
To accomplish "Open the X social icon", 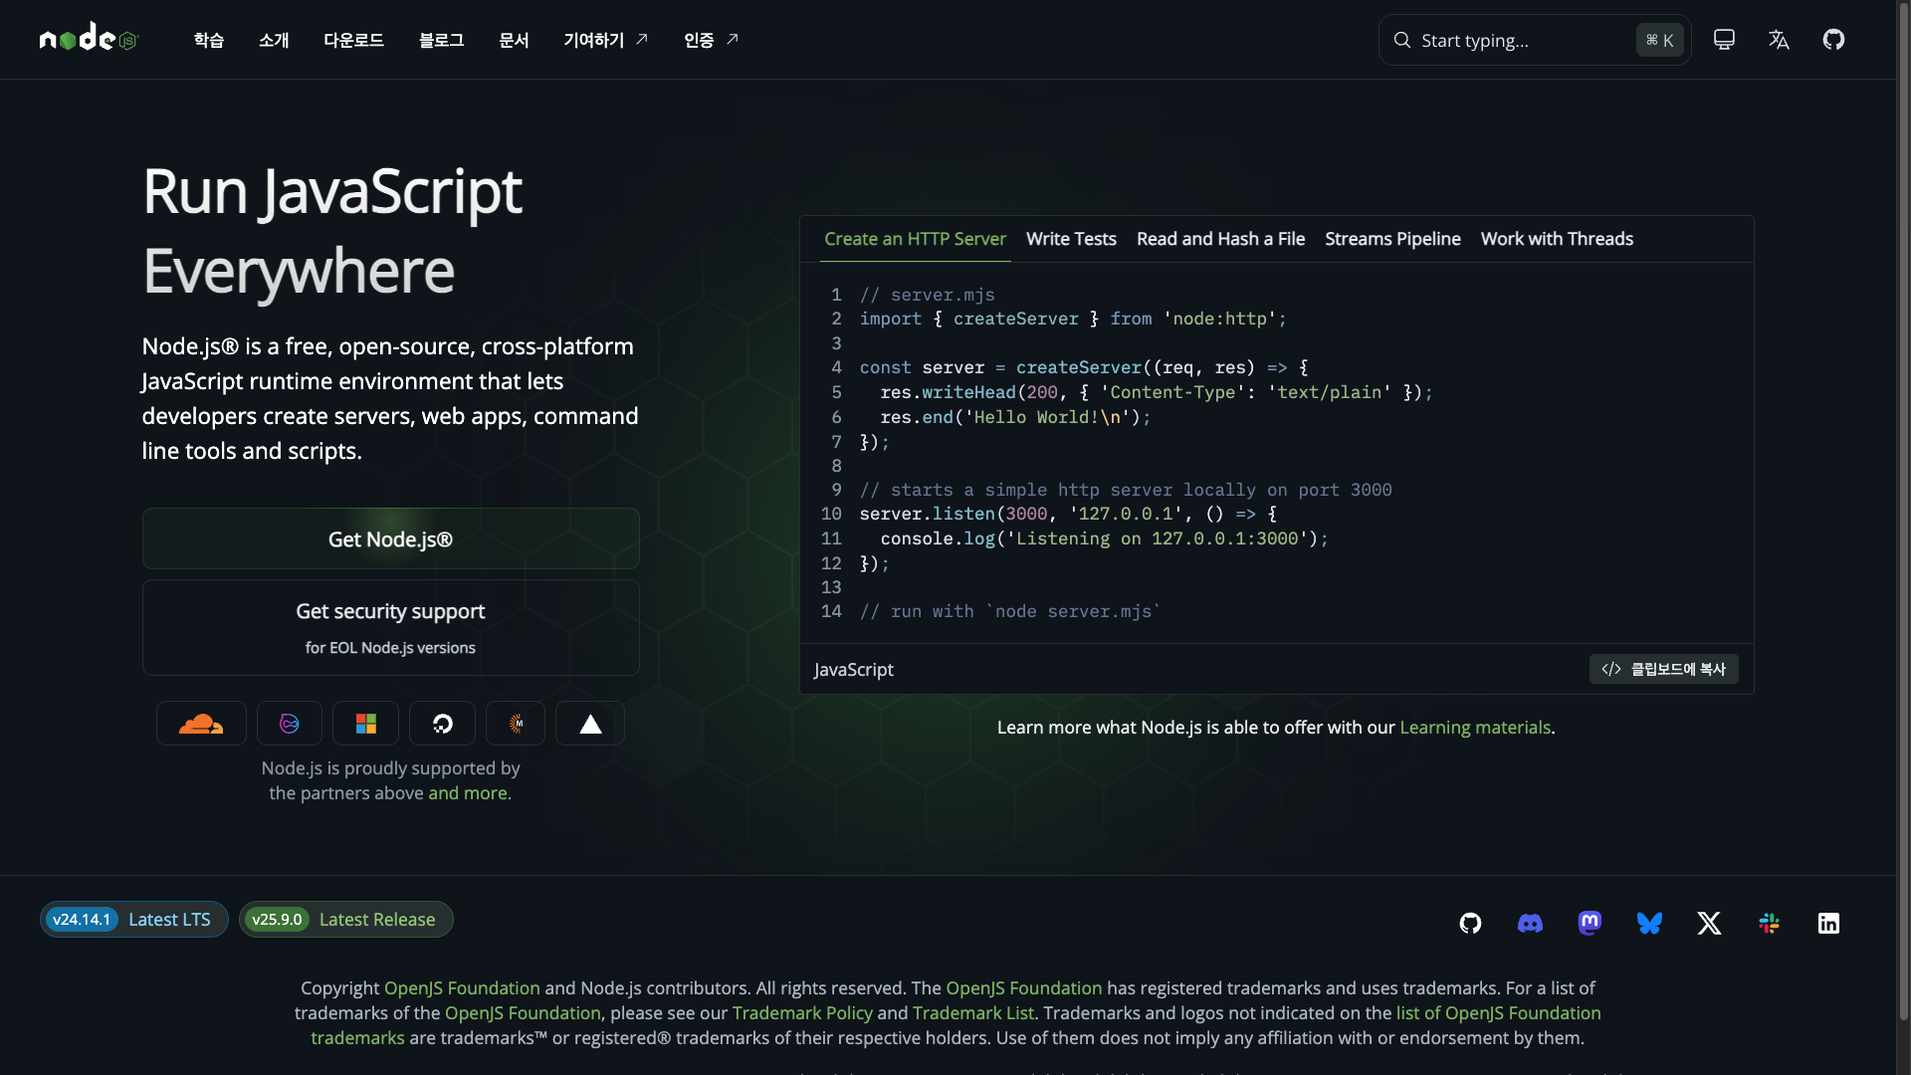I will coord(1709,924).
